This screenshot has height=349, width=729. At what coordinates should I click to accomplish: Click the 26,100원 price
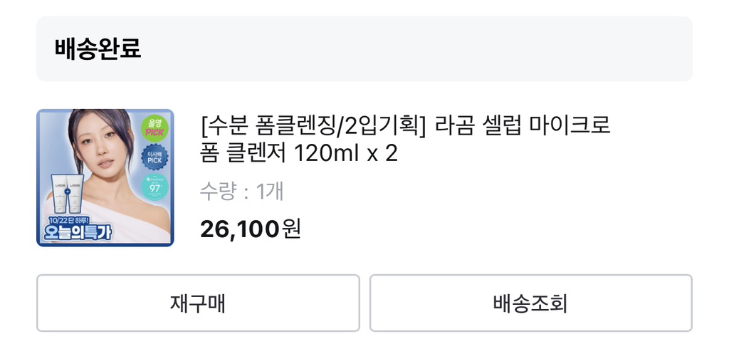point(251,229)
